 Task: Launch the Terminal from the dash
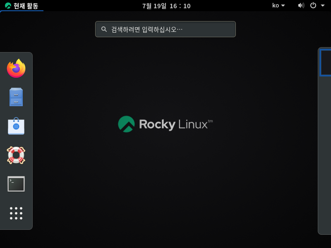click(x=16, y=184)
